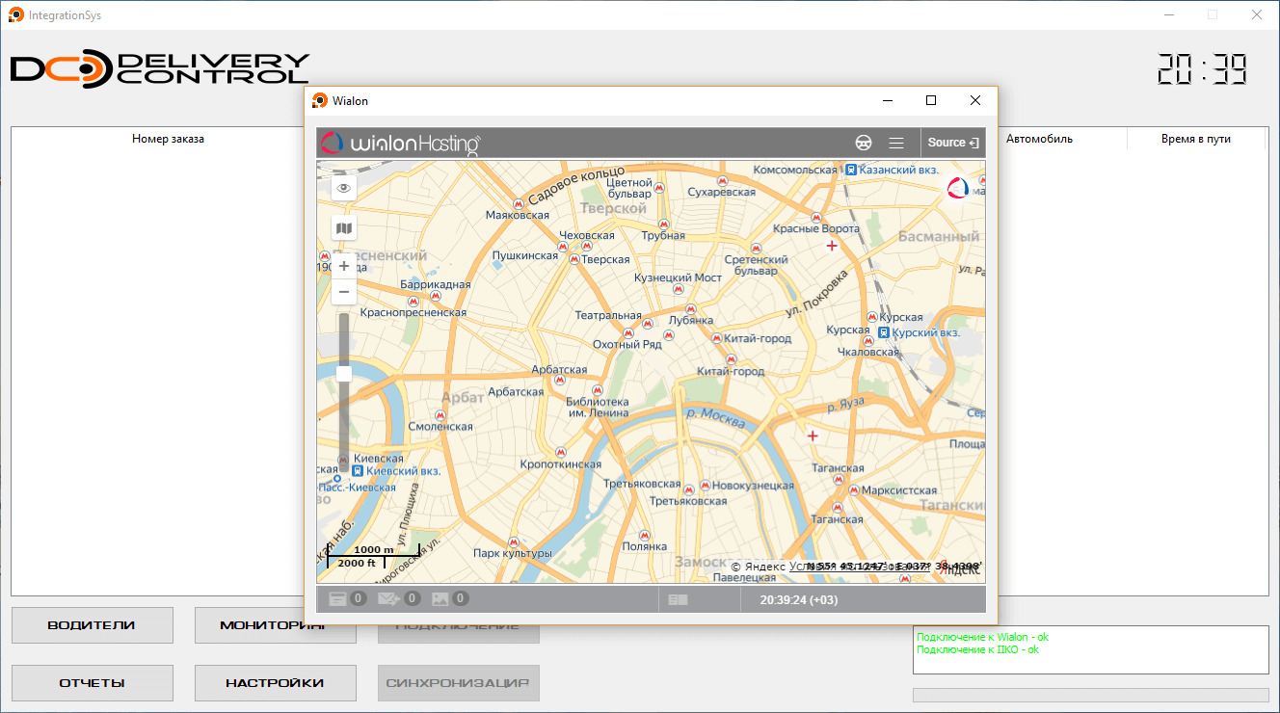This screenshot has width=1280, height=713.
Task: Click the ВОДИТЕЛИ button
Action: (92, 625)
